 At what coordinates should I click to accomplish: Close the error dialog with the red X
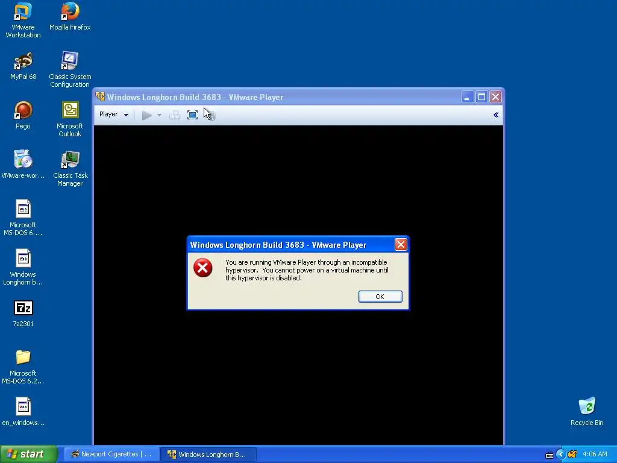tap(401, 245)
